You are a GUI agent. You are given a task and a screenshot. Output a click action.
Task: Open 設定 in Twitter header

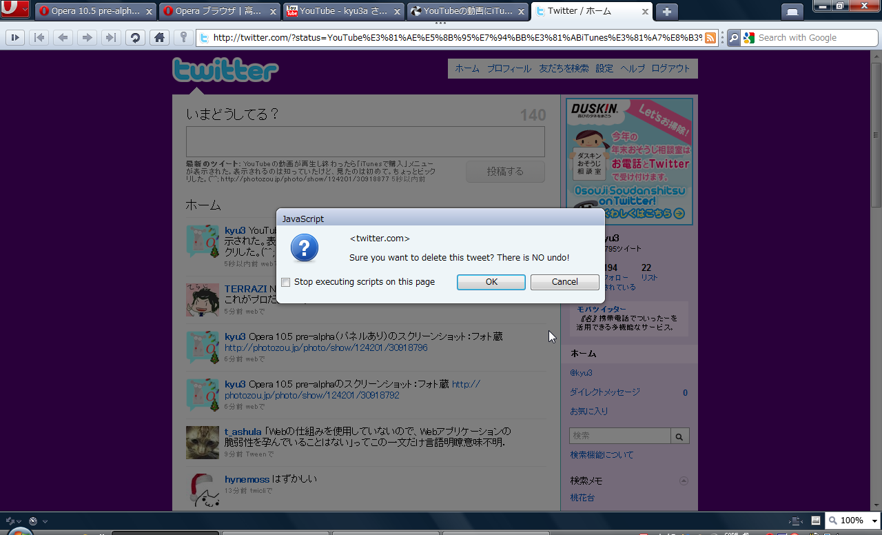click(x=604, y=68)
